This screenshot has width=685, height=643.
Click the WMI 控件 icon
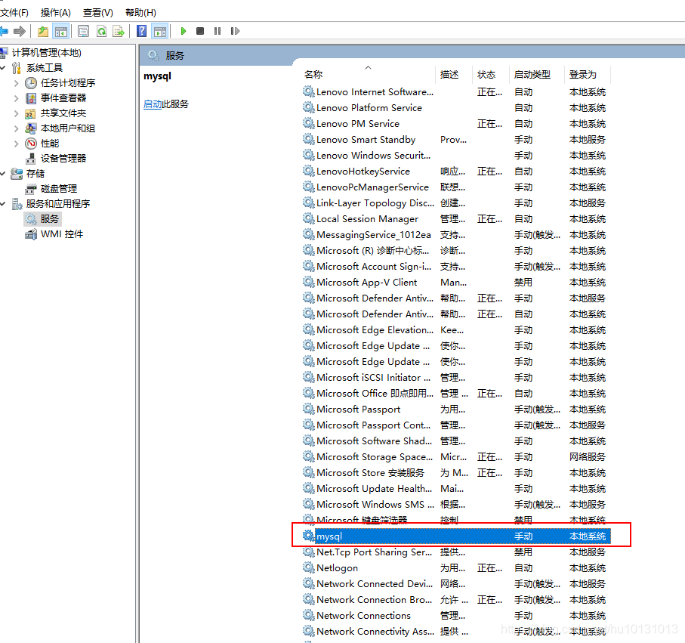[30, 234]
